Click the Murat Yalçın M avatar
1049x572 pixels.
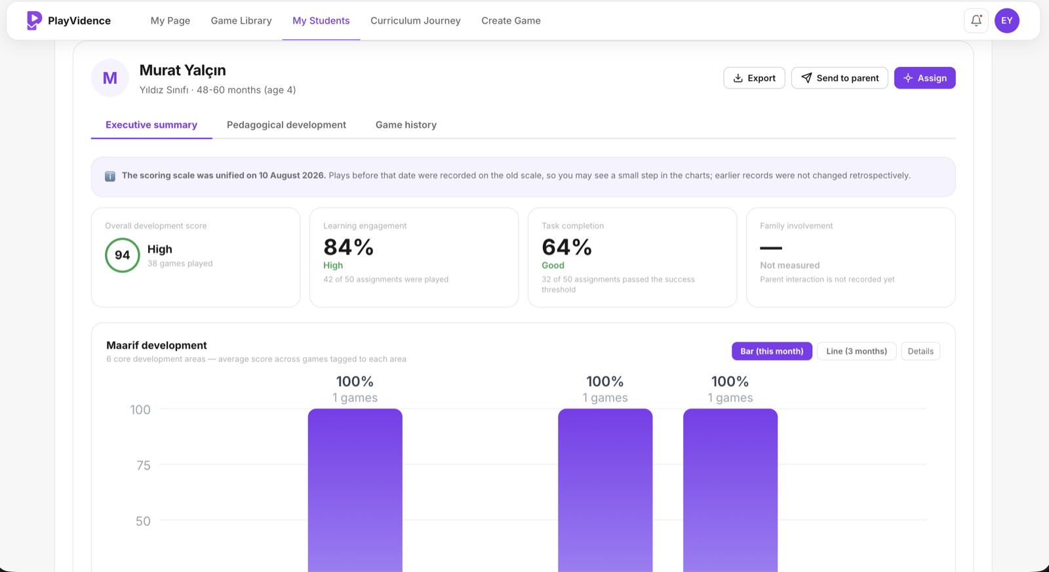(110, 78)
